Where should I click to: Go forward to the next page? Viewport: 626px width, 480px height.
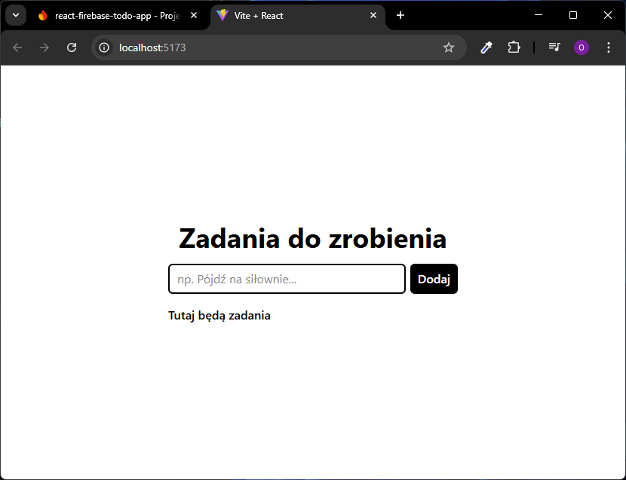pos(44,48)
